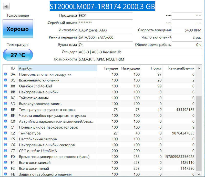
Task: Click raw value 157809983356928
Action: click(179, 157)
